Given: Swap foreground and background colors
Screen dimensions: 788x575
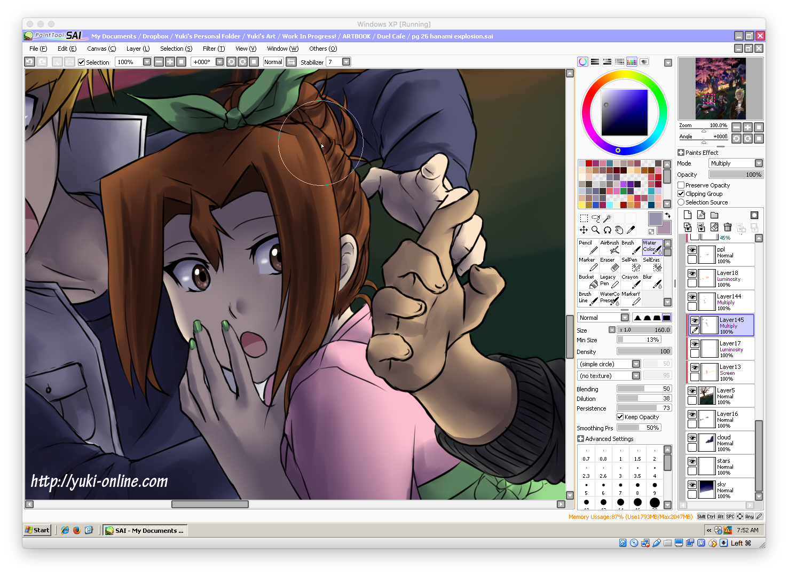Looking at the screenshot, I should point(667,216).
